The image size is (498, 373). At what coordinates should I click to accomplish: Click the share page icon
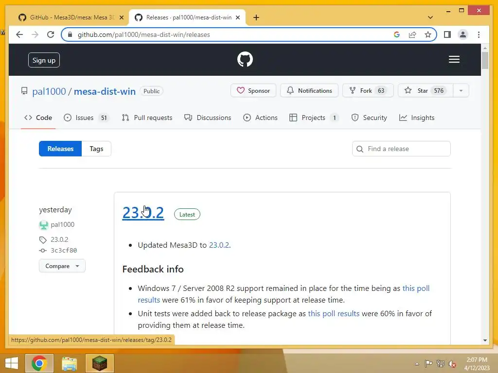coord(412,34)
